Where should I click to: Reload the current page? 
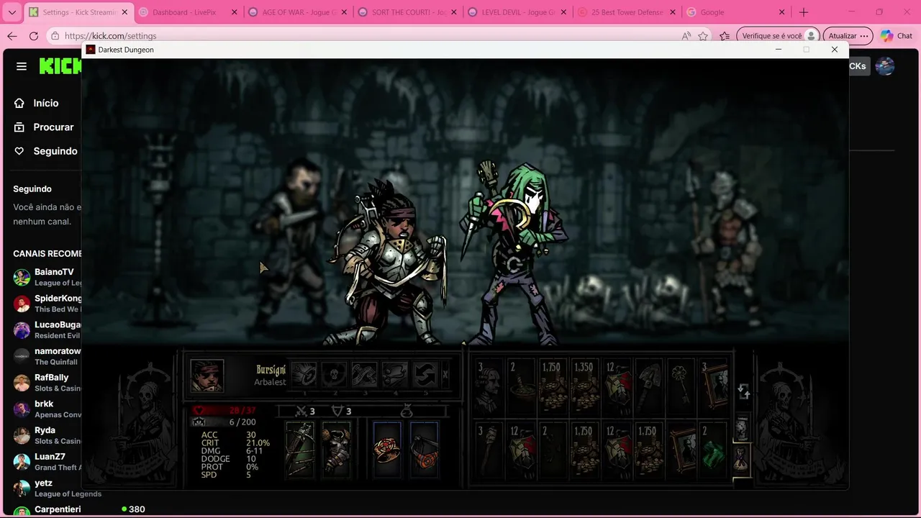point(34,36)
